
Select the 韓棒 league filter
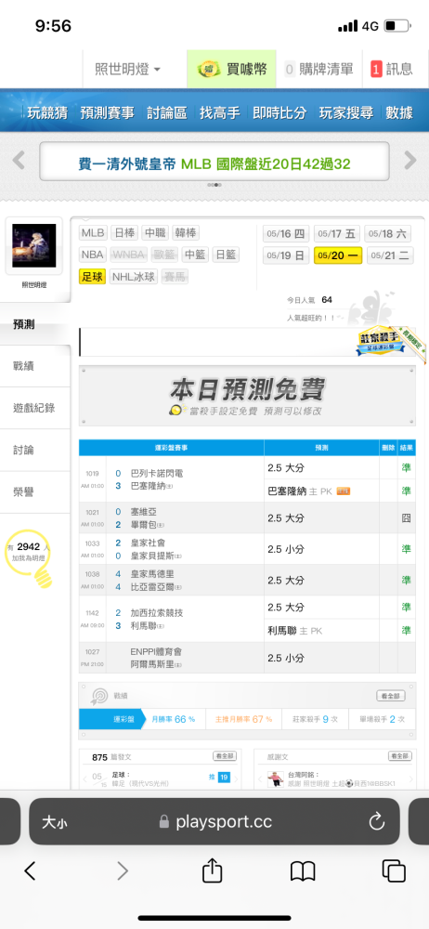188,233
